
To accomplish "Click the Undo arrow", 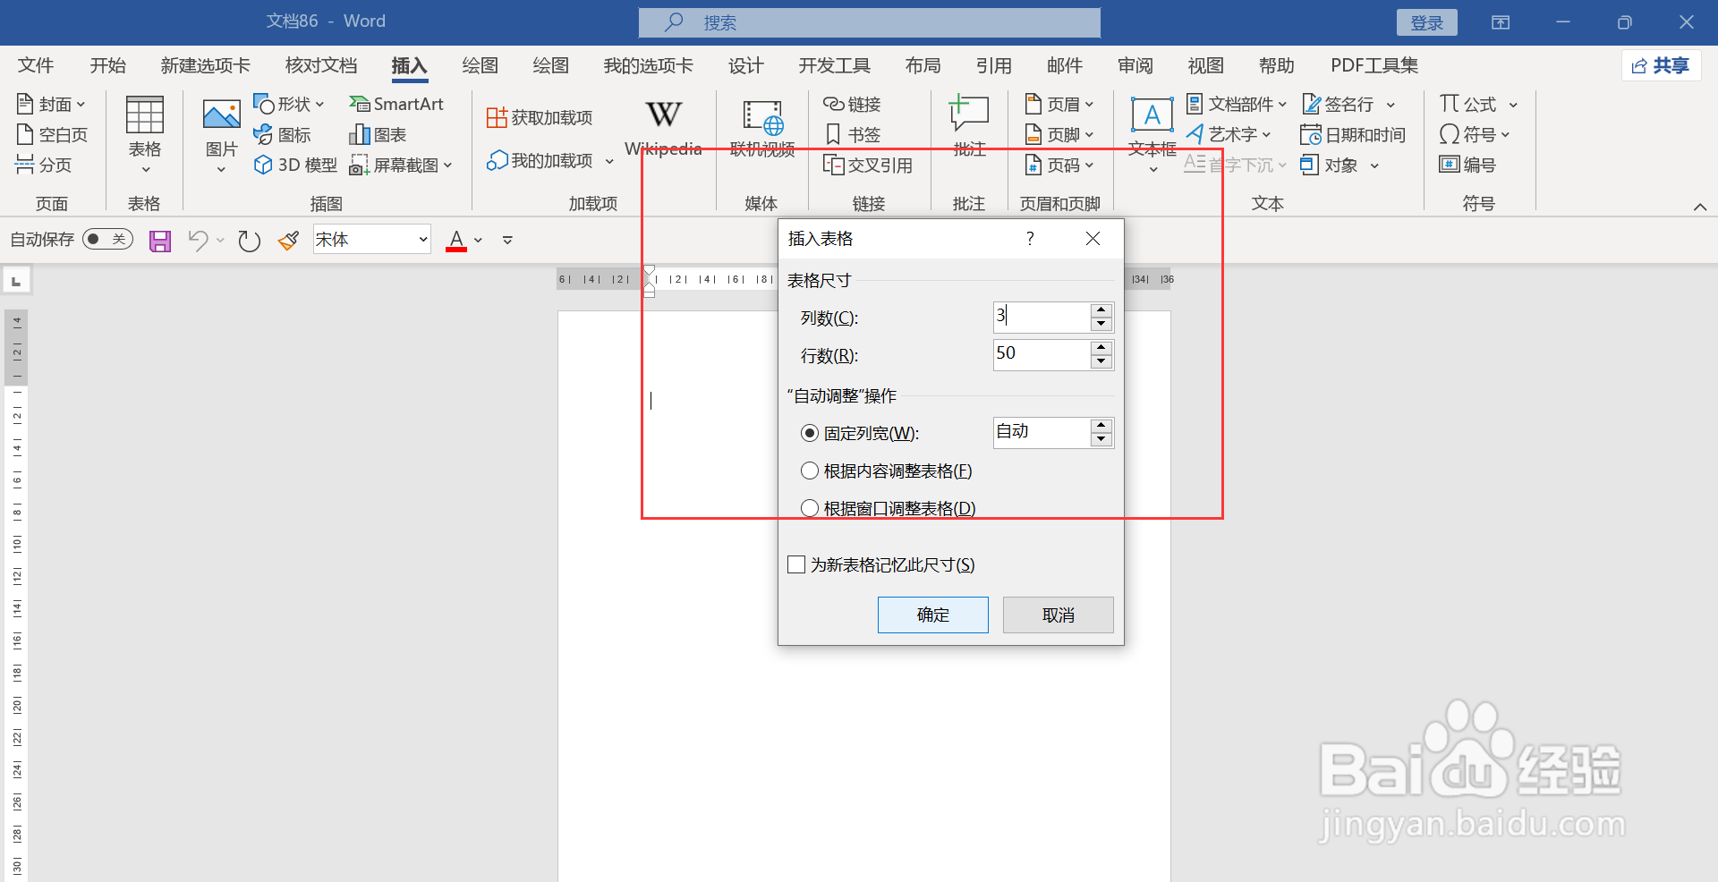I will 198,241.
